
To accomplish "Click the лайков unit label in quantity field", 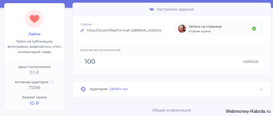I will point(251,62).
